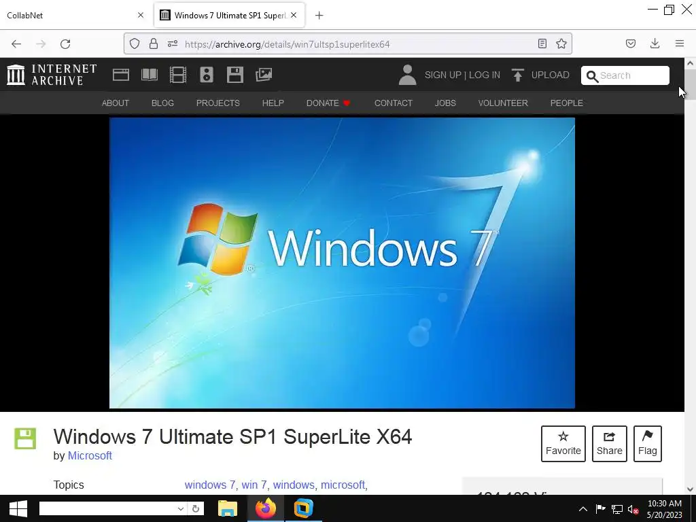Image resolution: width=696 pixels, height=522 pixels.
Task: Open PEOPLE menu item
Action: [x=566, y=103]
